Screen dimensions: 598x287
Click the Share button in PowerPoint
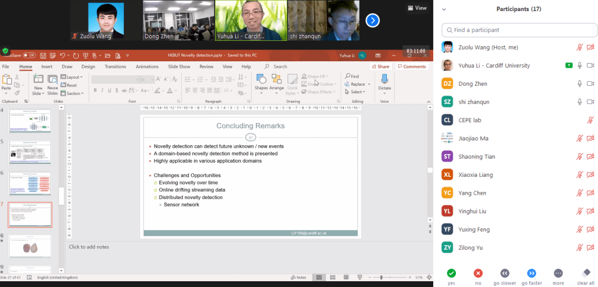coord(381,66)
